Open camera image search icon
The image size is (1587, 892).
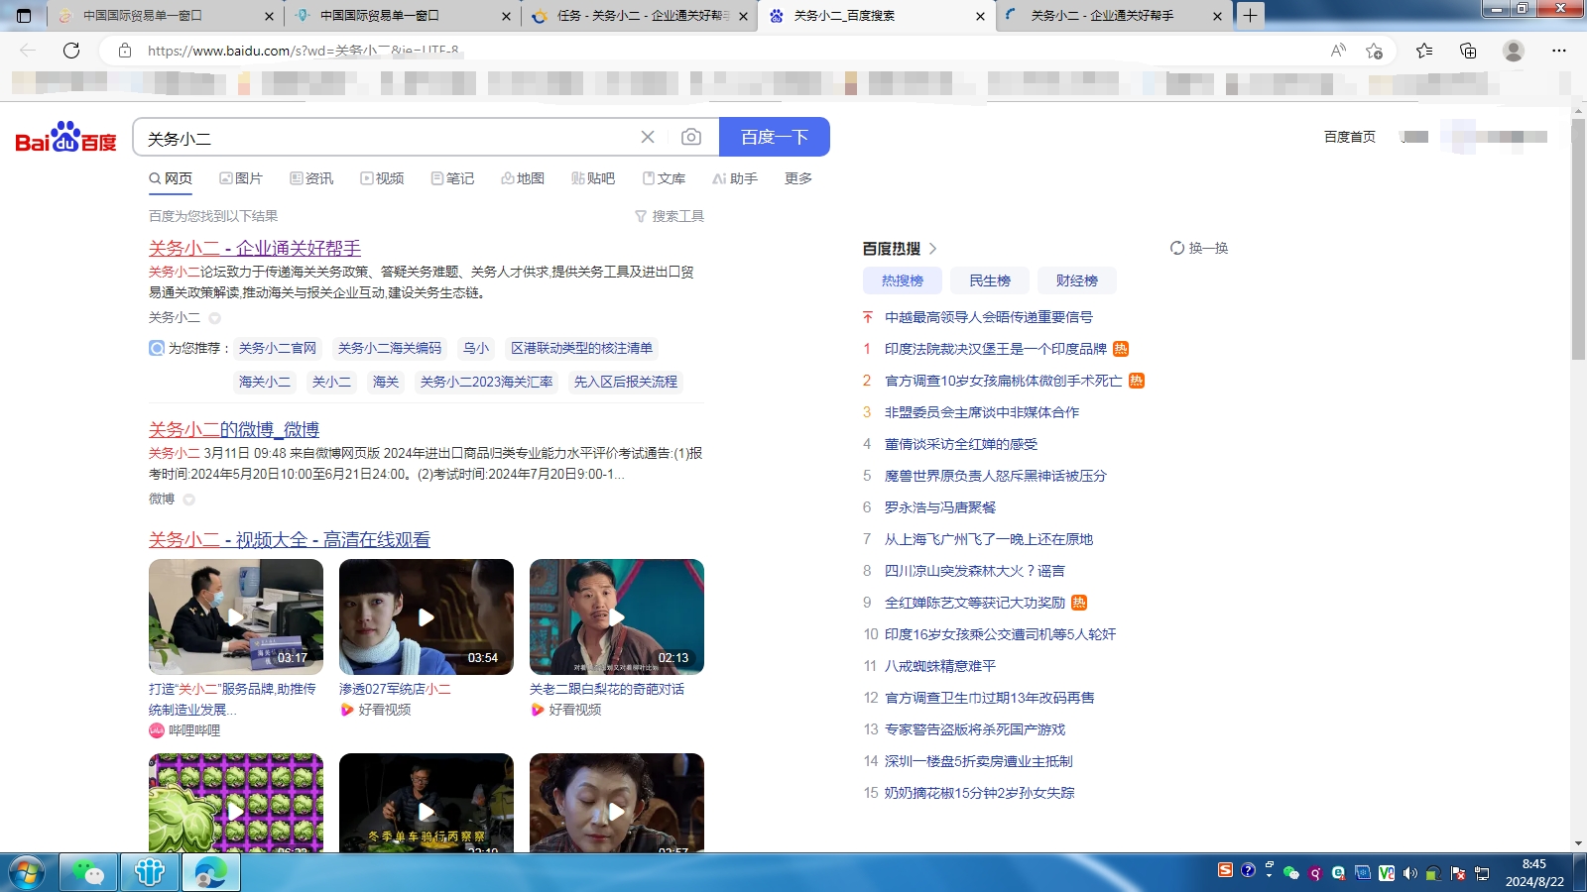[x=691, y=137]
